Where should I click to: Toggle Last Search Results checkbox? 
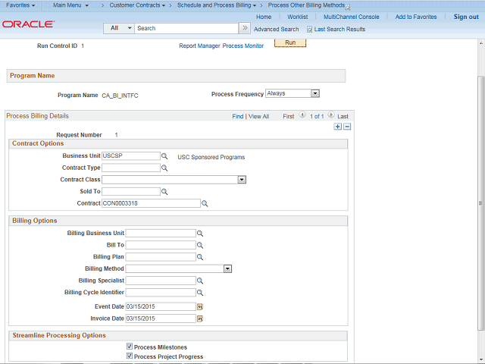[309, 30]
